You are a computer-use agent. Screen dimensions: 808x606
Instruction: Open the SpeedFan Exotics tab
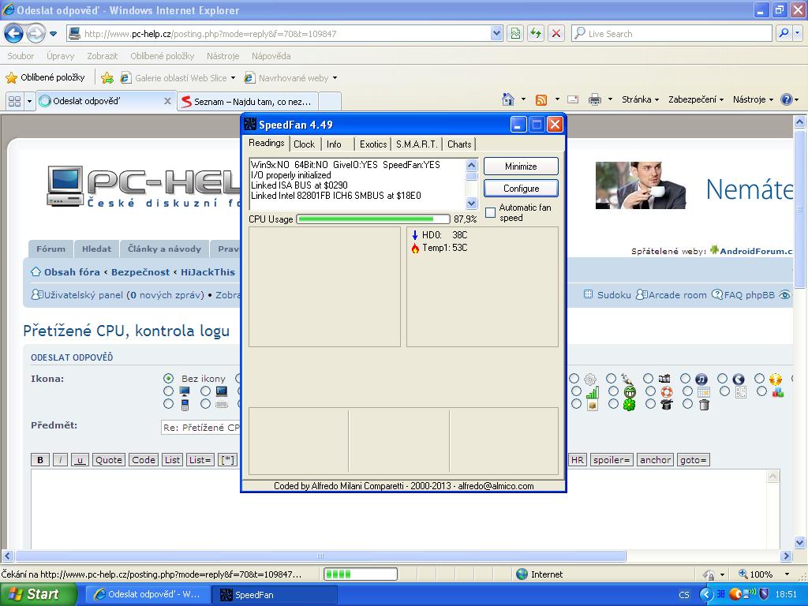tap(373, 144)
